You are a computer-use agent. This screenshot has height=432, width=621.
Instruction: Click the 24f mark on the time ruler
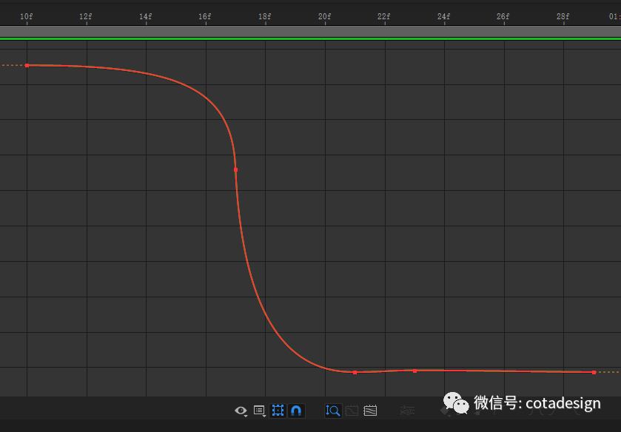click(443, 16)
